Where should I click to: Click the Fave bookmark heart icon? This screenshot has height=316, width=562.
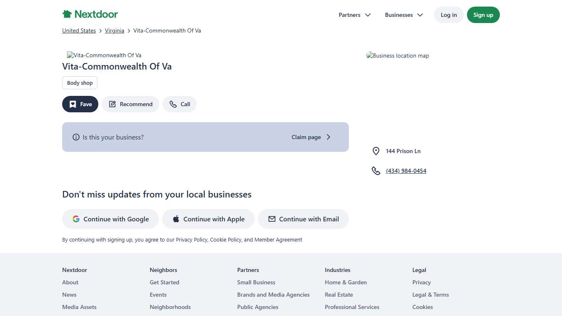click(x=73, y=105)
